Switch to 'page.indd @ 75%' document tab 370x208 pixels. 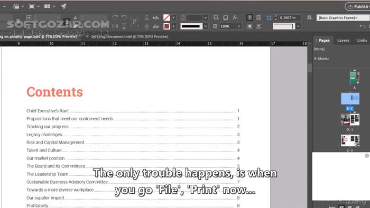(x=38, y=36)
